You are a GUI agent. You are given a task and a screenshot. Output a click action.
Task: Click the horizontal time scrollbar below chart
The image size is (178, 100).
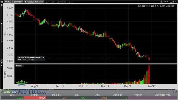click(x=89, y=90)
